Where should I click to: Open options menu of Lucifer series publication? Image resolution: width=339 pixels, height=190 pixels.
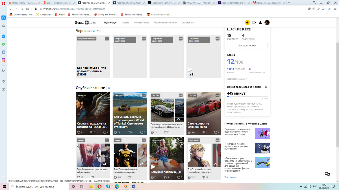click(x=107, y=95)
